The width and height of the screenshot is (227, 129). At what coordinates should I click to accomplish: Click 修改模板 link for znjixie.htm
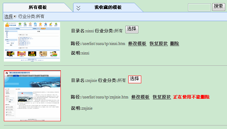(x=141, y=97)
